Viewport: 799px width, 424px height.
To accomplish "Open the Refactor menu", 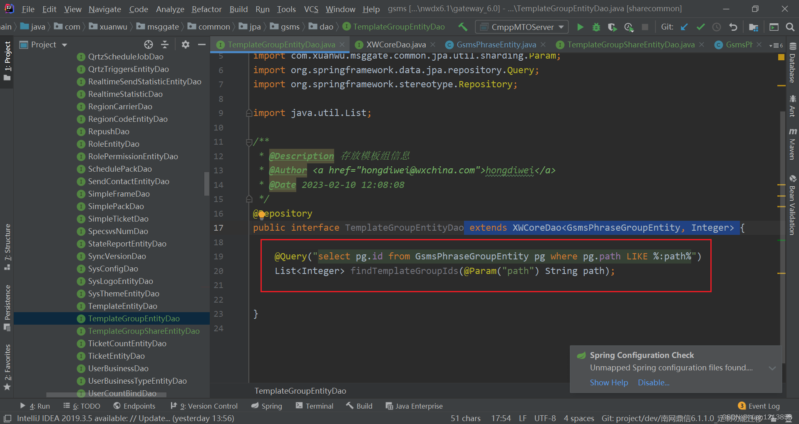I will [x=206, y=9].
